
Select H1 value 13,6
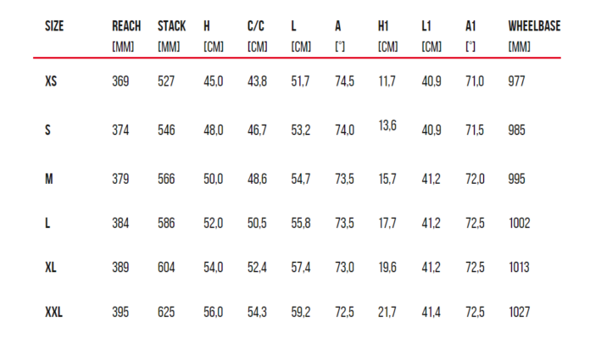point(387,125)
